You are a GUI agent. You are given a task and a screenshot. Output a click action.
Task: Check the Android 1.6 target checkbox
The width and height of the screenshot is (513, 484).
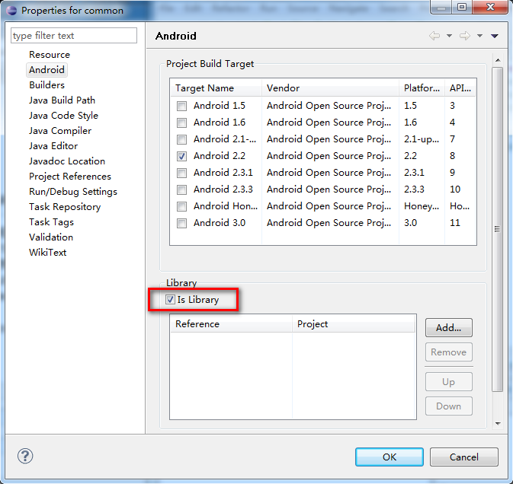click(x=181, y=123)
